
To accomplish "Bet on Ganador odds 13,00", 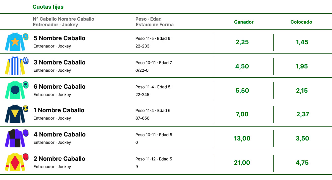I will (x=242, y=138).
